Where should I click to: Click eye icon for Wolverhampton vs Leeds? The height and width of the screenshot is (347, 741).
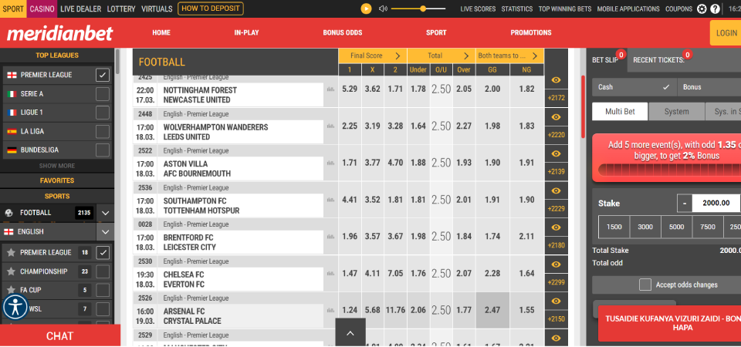pyautogui.click(x=557, y=116)
